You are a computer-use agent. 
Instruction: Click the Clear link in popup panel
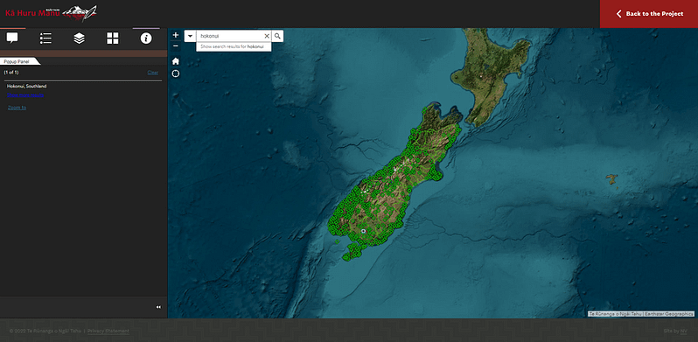(153, 72)
